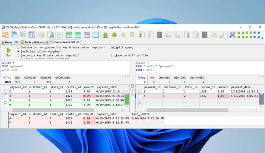Select left grid cell amount 0.99
This screenshot has height=153, width=265.
pos(89,96)
